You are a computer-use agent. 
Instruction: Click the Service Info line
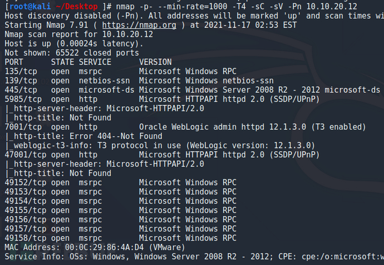click(194, 257)
